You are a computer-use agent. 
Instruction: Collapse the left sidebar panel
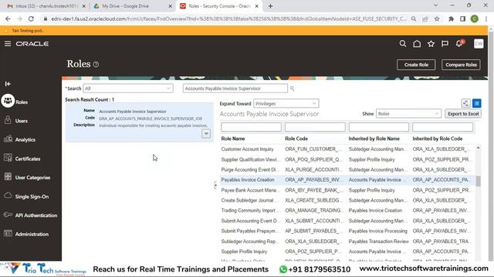pyautogui.click(x=8, y=84)
